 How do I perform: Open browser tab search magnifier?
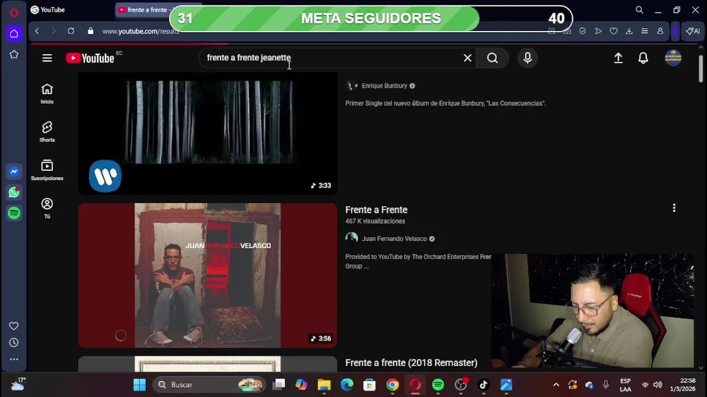tap(639, 9)
